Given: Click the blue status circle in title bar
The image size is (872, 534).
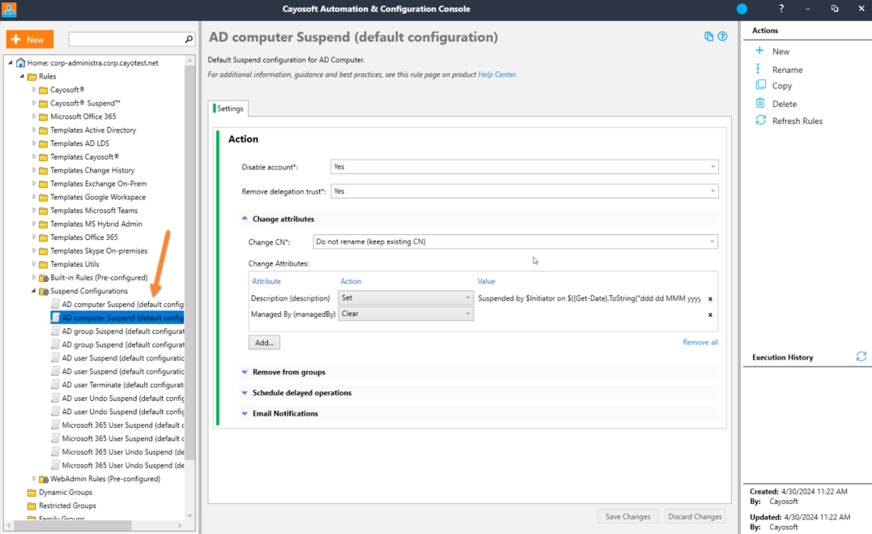Looking at the screenshot, I should [742, 9].
